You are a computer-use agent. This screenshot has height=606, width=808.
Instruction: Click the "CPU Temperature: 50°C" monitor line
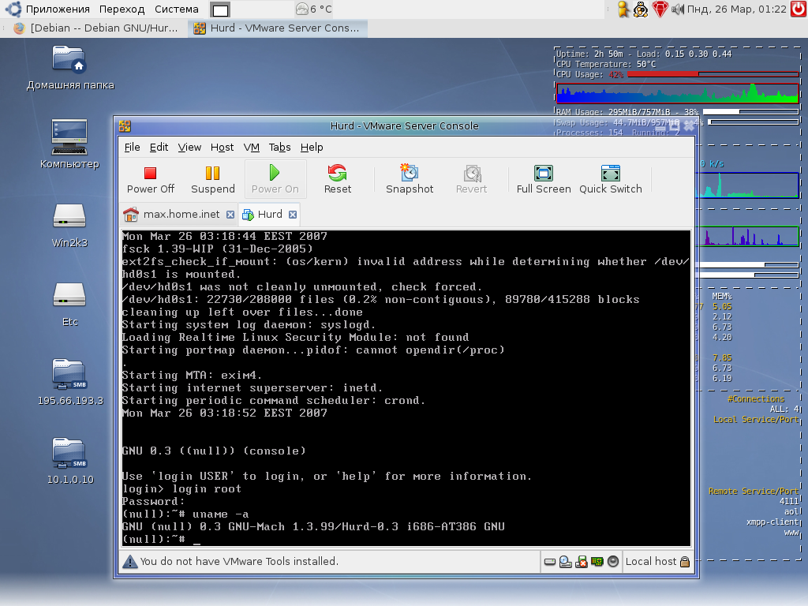[x=606, y=65]
